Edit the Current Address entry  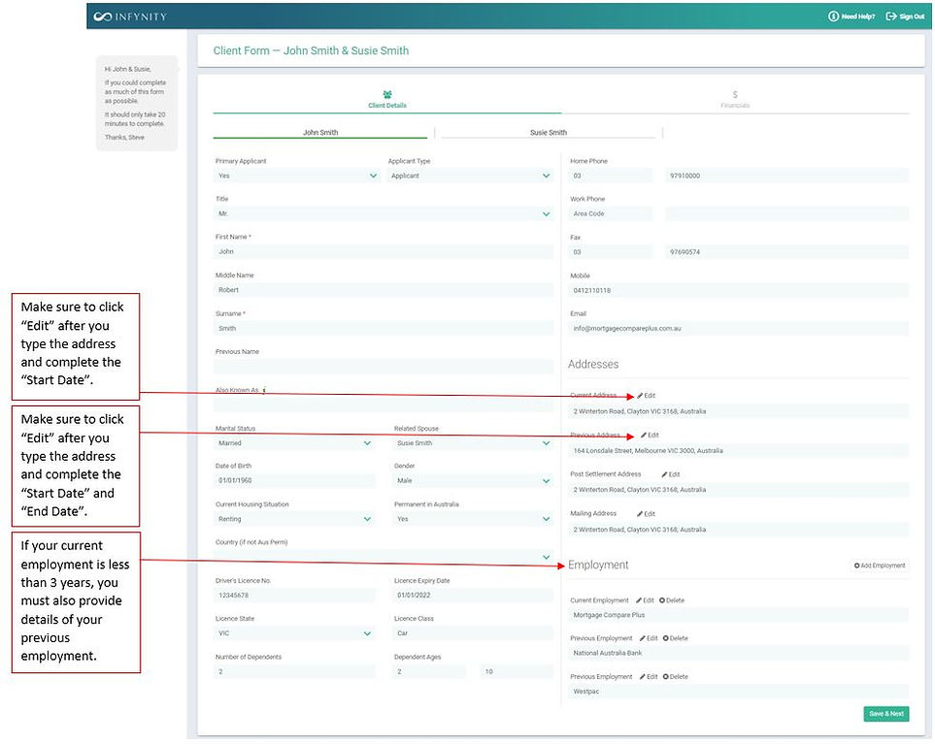(646, 396)
